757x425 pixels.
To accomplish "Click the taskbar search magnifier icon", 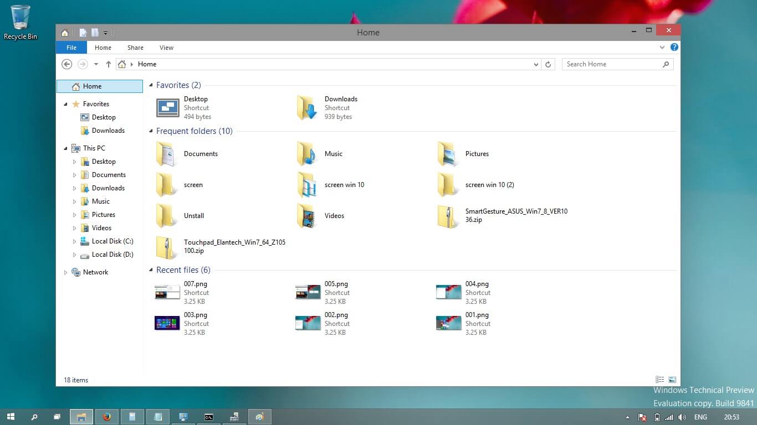I will pos(34,417).
